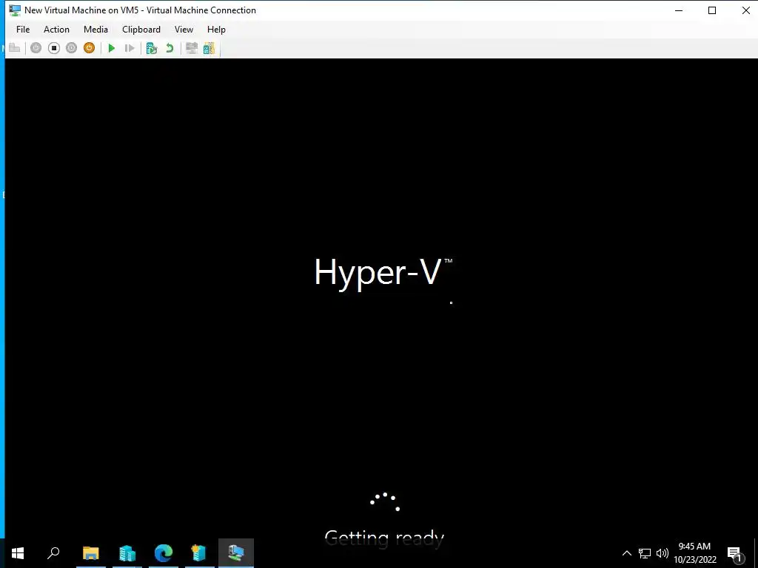Viewport: 758px width, 568px height.
Task: Click the greyed Start power toolbar icon
Action: (x=36, y=48)
